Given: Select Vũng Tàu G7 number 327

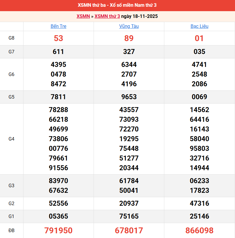Looking at the screenshot, I should click(x=129, y=52).
